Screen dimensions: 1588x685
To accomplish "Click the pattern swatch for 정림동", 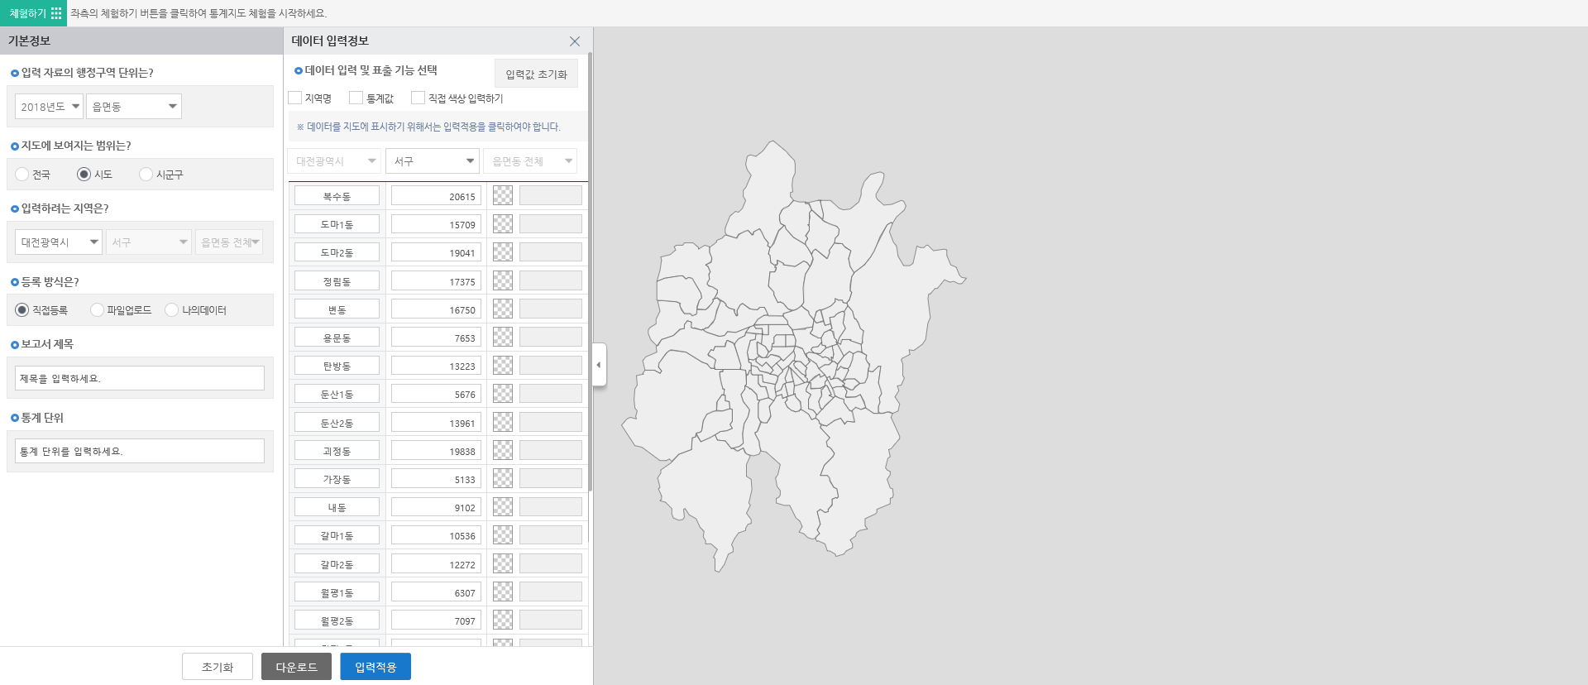I will 503,281.
